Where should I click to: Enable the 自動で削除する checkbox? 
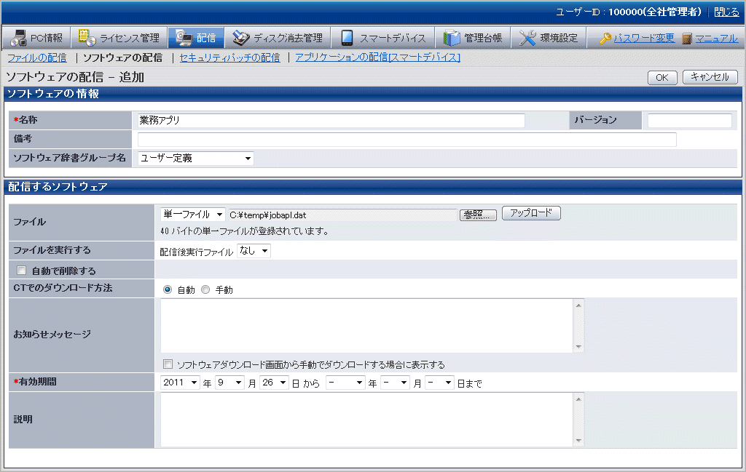pos(21,271)
